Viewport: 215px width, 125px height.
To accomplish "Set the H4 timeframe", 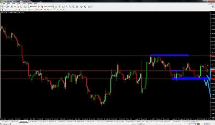I will [x=54, y=10].
